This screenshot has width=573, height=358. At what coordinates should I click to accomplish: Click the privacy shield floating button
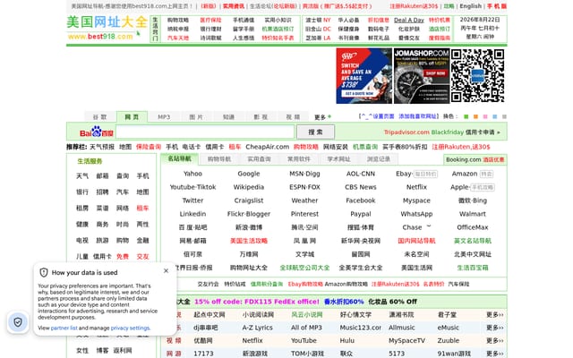(18, 322)
